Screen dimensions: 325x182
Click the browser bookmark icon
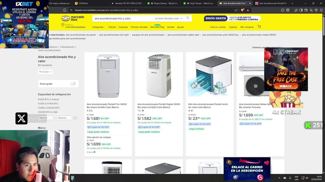(x=64, y=10)
